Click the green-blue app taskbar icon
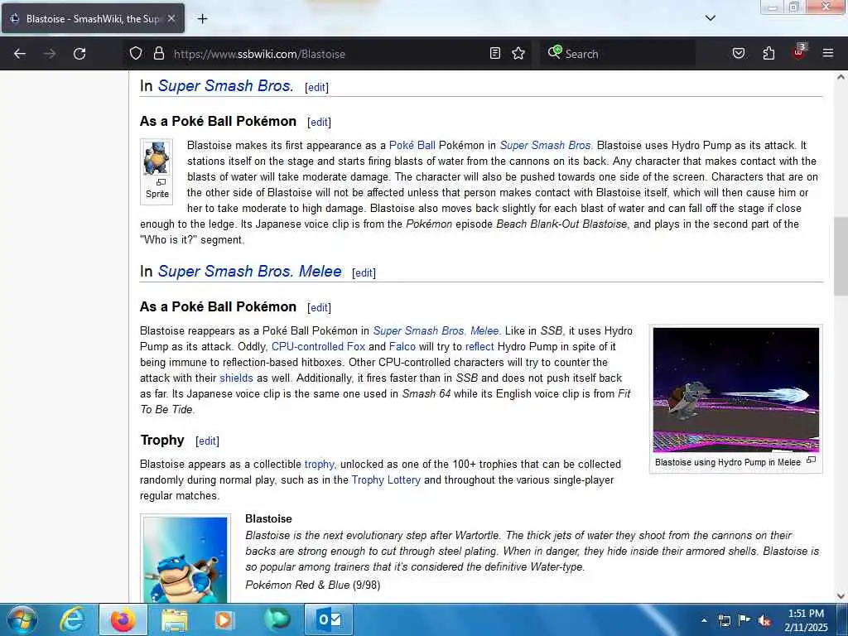Image resolution: width=848 pixels, height=636 pixels. point(277,619)
